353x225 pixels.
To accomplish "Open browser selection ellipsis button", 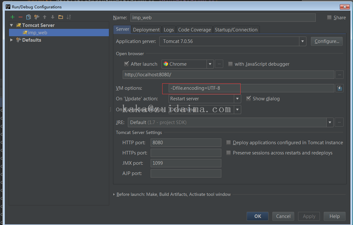I will (x=219, y=64).
